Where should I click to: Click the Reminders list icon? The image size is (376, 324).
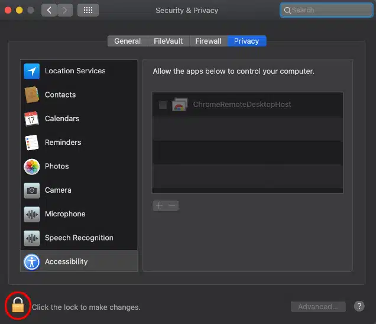click(32, 142)
